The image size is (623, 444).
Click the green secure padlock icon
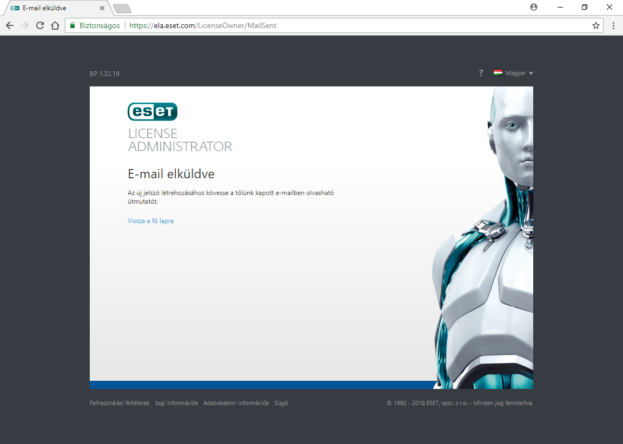pos(72,25)
